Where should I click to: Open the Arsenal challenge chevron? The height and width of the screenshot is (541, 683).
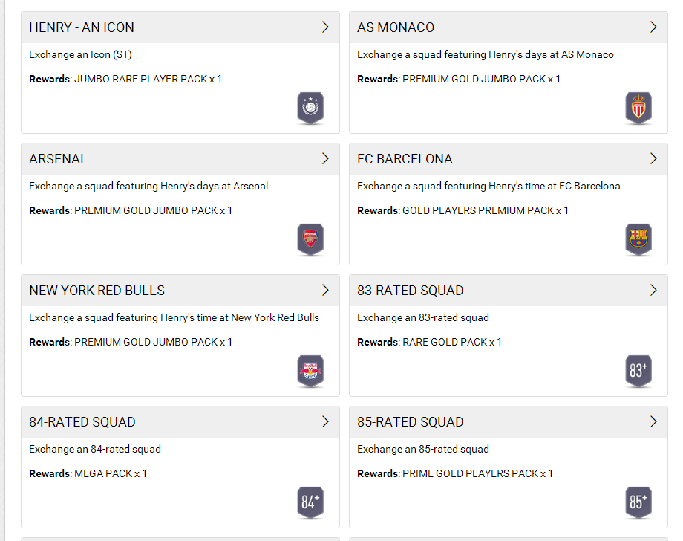click(x=325, y=159)
